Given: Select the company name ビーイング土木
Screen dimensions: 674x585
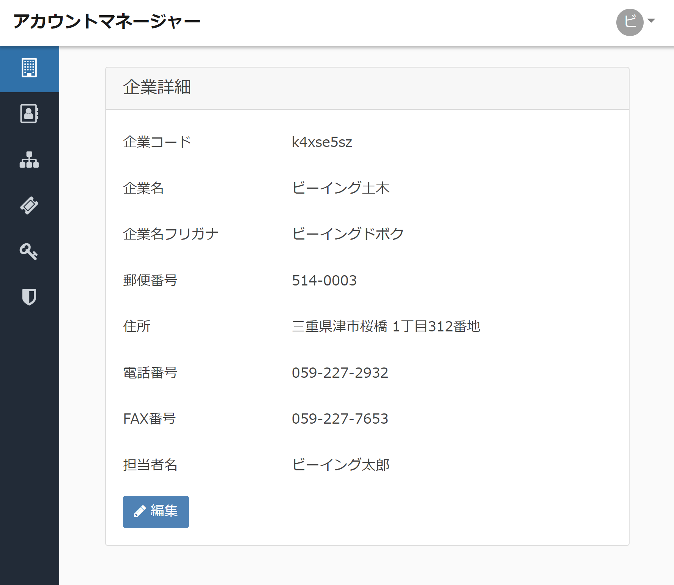Looking at the screenshot, I should pyautogui.click(x=340, y=188).
